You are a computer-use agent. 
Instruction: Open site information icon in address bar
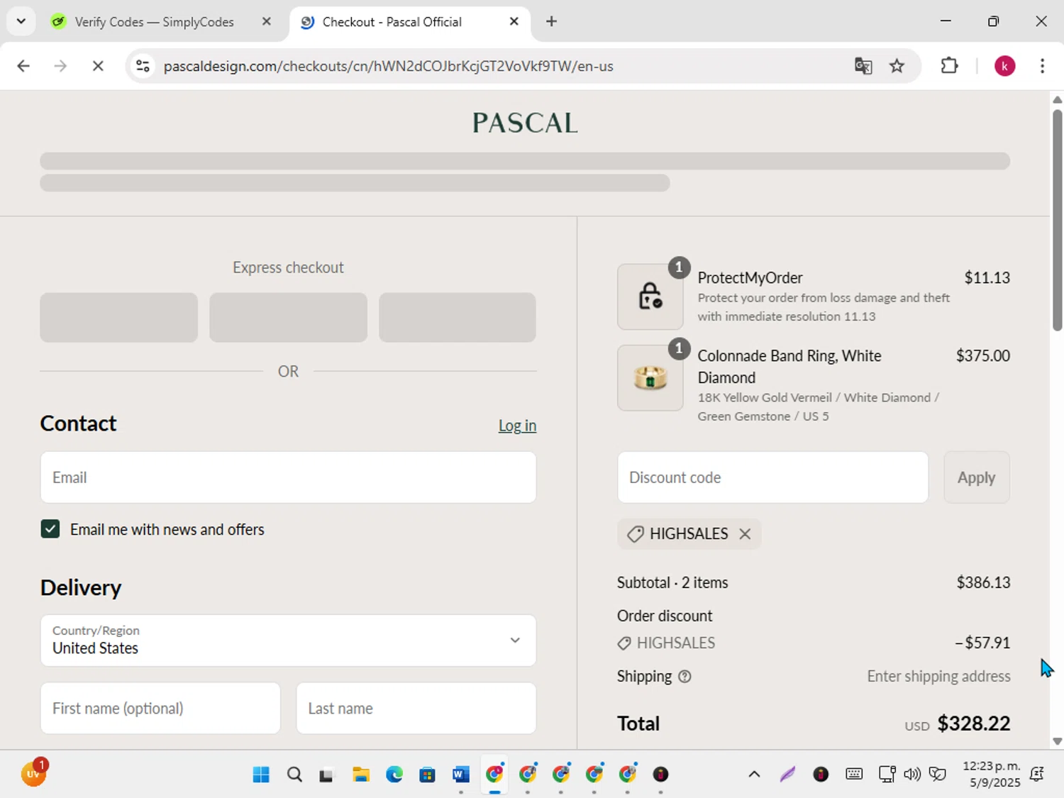(x=143, y=66)
